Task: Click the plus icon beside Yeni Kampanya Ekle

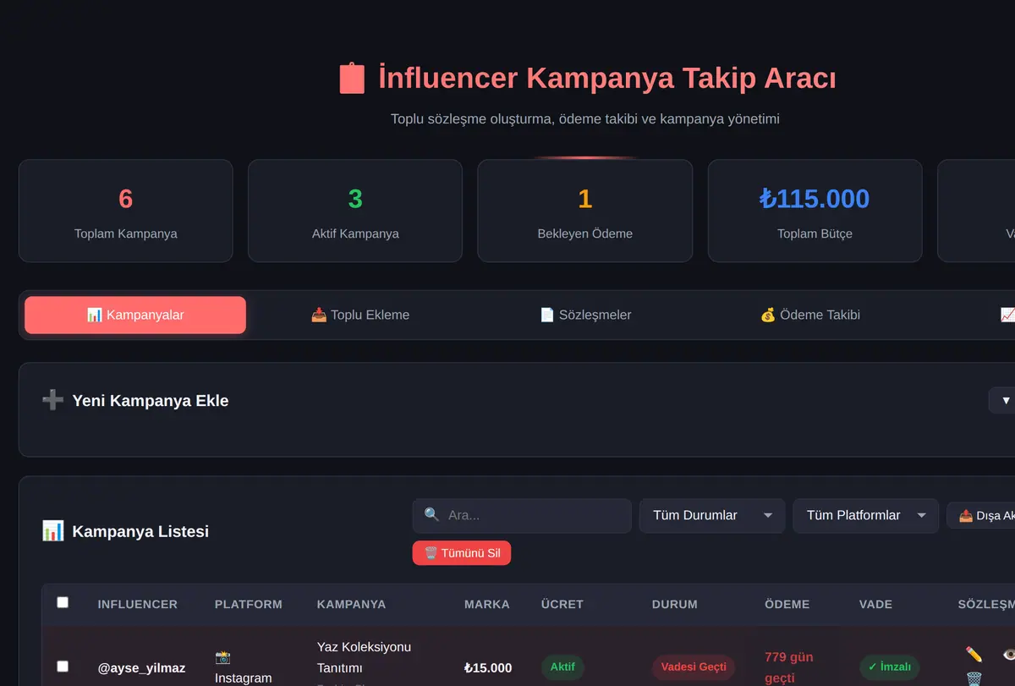Action: (52, 400)
